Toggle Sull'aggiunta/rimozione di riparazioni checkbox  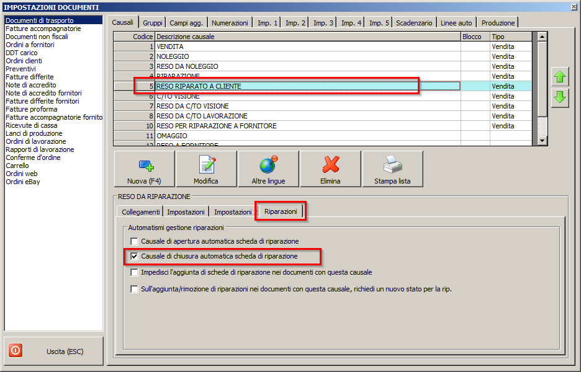[134, 289]
